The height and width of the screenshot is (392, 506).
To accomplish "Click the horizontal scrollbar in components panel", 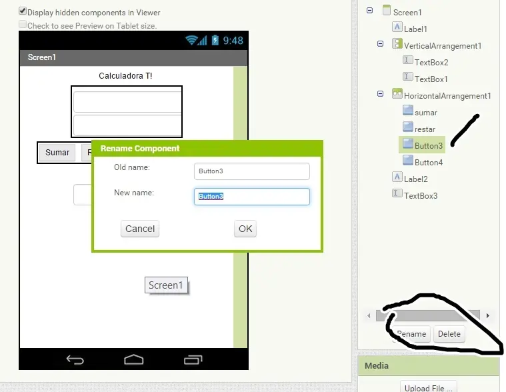I will (428, 315).
